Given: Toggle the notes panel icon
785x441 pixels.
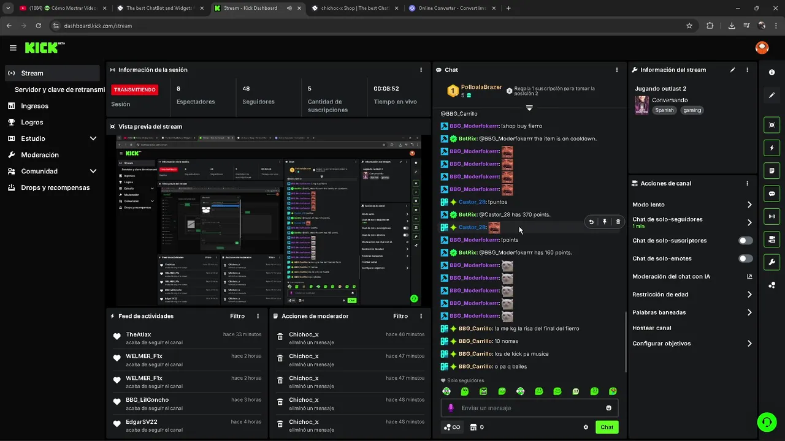Looking at the screenshot, I should 772,170.
